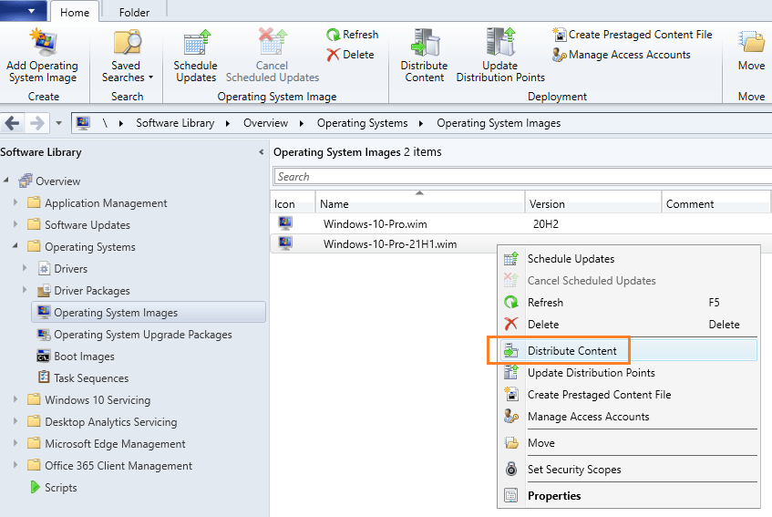
Task: Click Manage Access Accounts in ribbon
Action: point(622,55)
